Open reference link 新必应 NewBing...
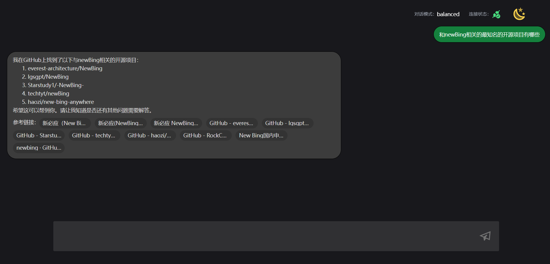This screenshot has width=550, height=264. [x=176, y=123]
